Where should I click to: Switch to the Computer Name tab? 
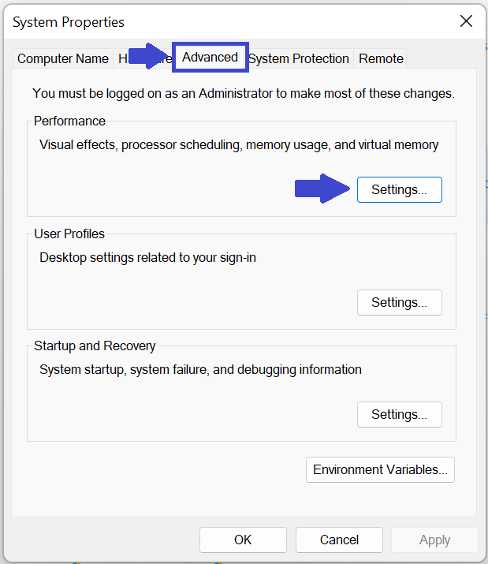(63, 58)
